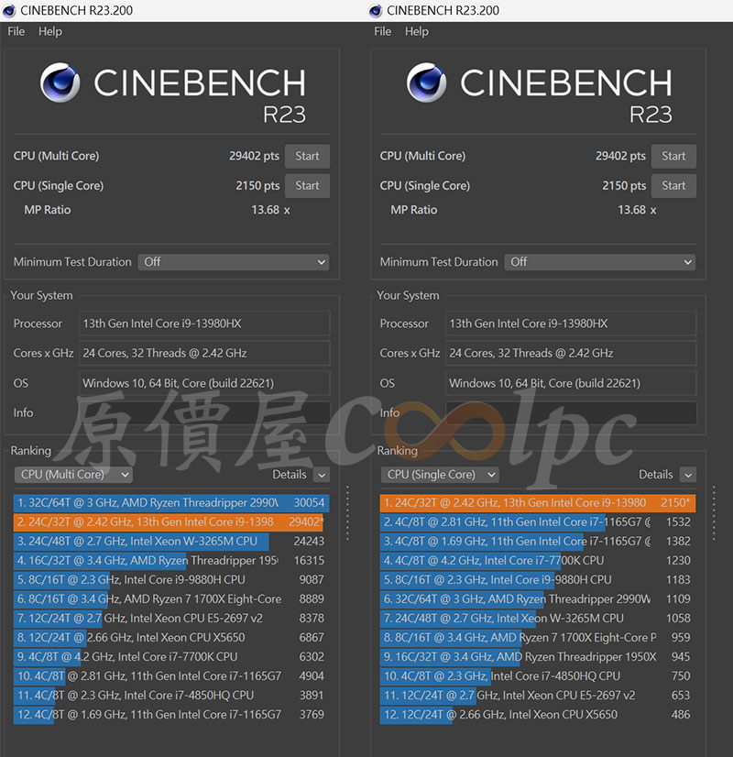Screen dimensions: 733x757
Task: Click 29402 pts multi core score in right window
Action: 620,156
